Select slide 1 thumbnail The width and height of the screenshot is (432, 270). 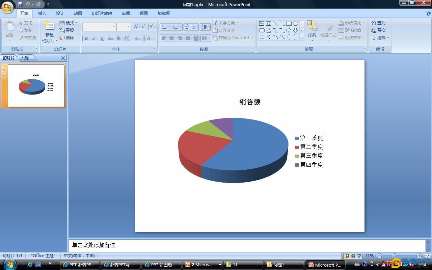(36, 86)
